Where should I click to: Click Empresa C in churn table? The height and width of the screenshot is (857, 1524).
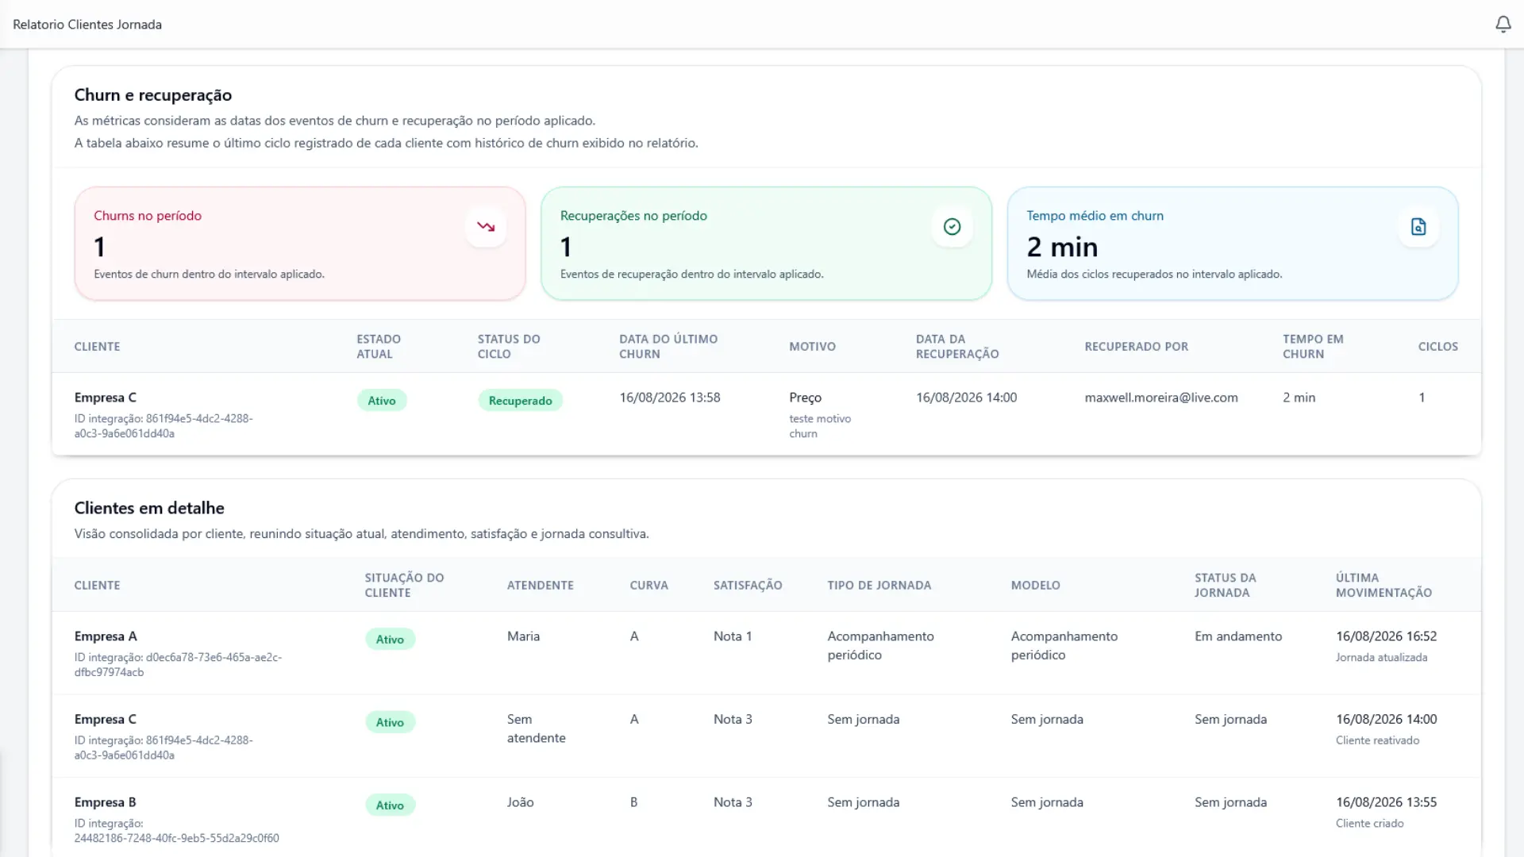click(105, 398)
